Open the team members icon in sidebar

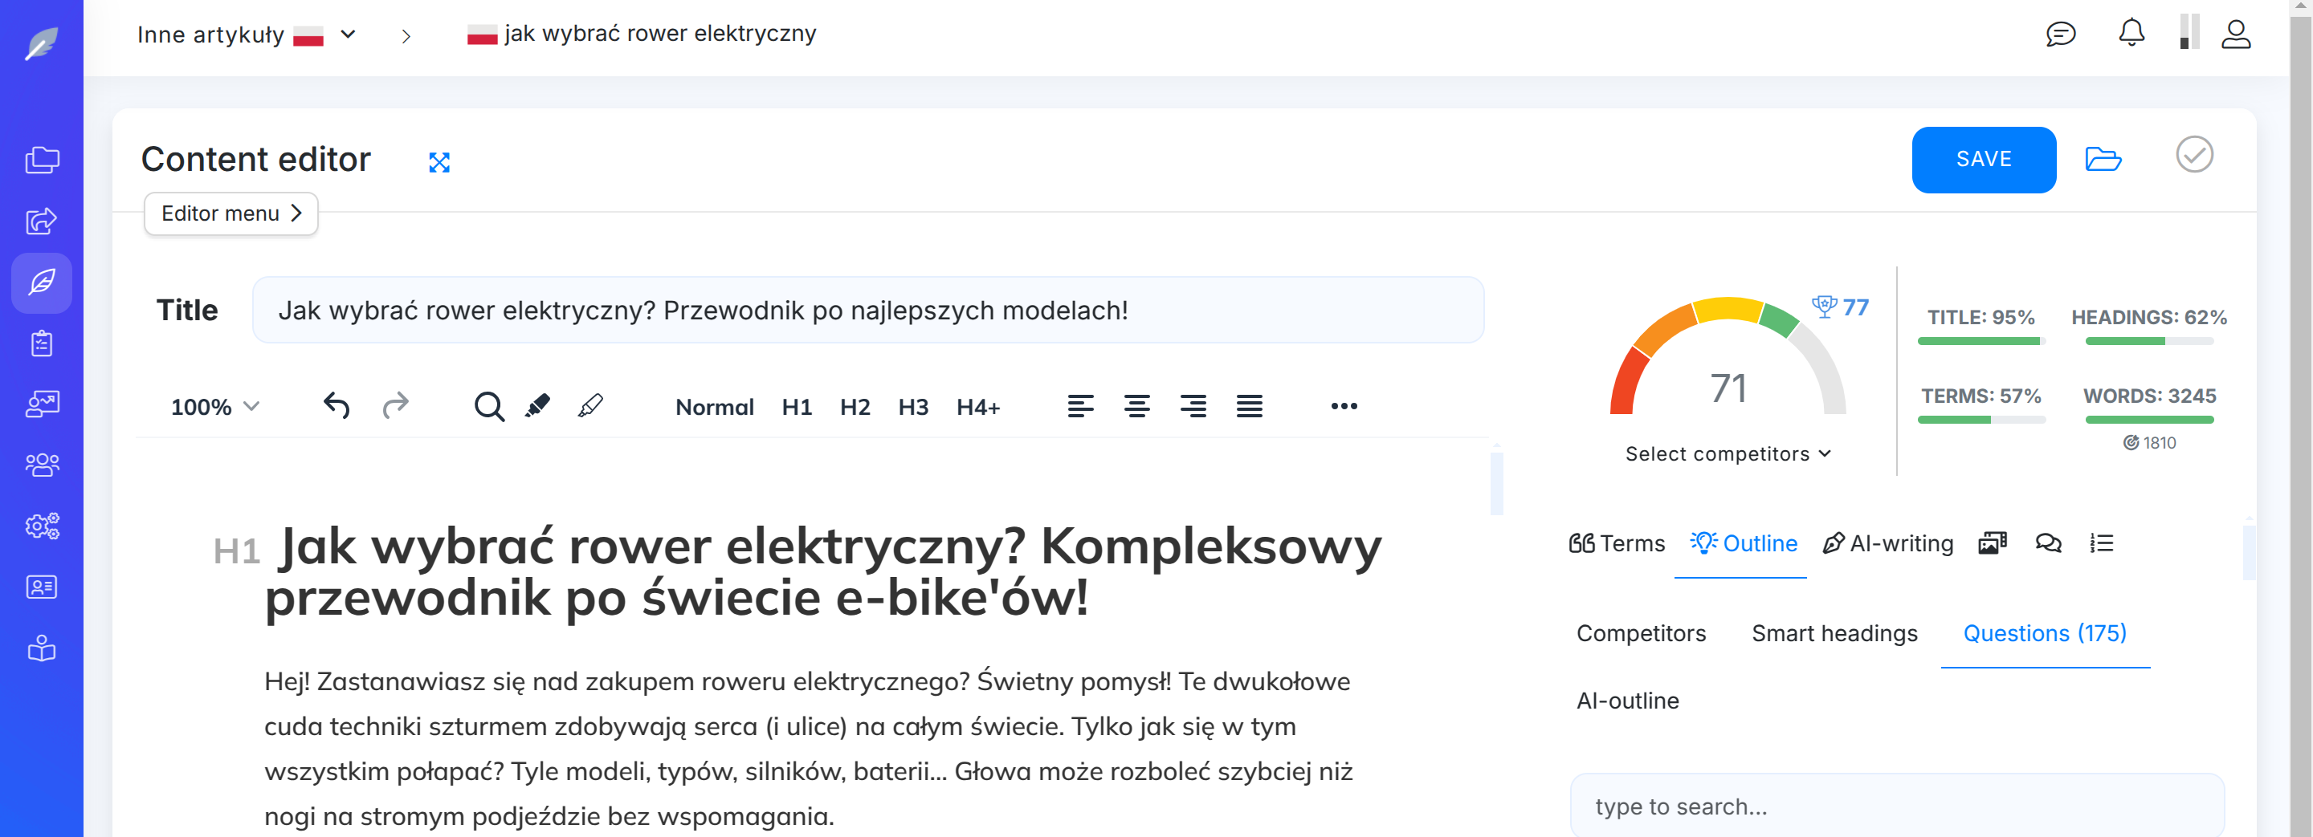point(41,465)
